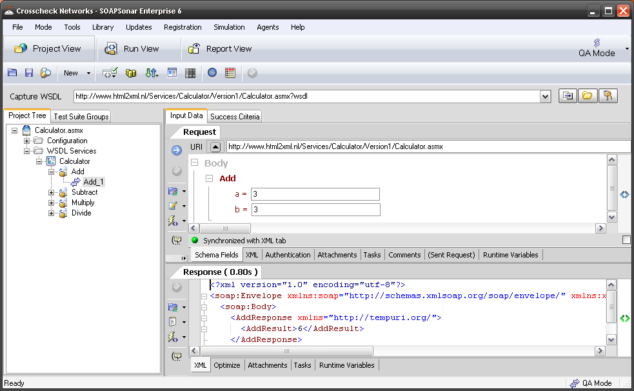Screen dimensions: 634x391
Task: Expand the Divide operation node
Action: pyautogui.click(x=52, y=213)
